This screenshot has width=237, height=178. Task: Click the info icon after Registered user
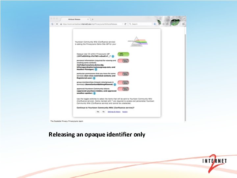94,78
